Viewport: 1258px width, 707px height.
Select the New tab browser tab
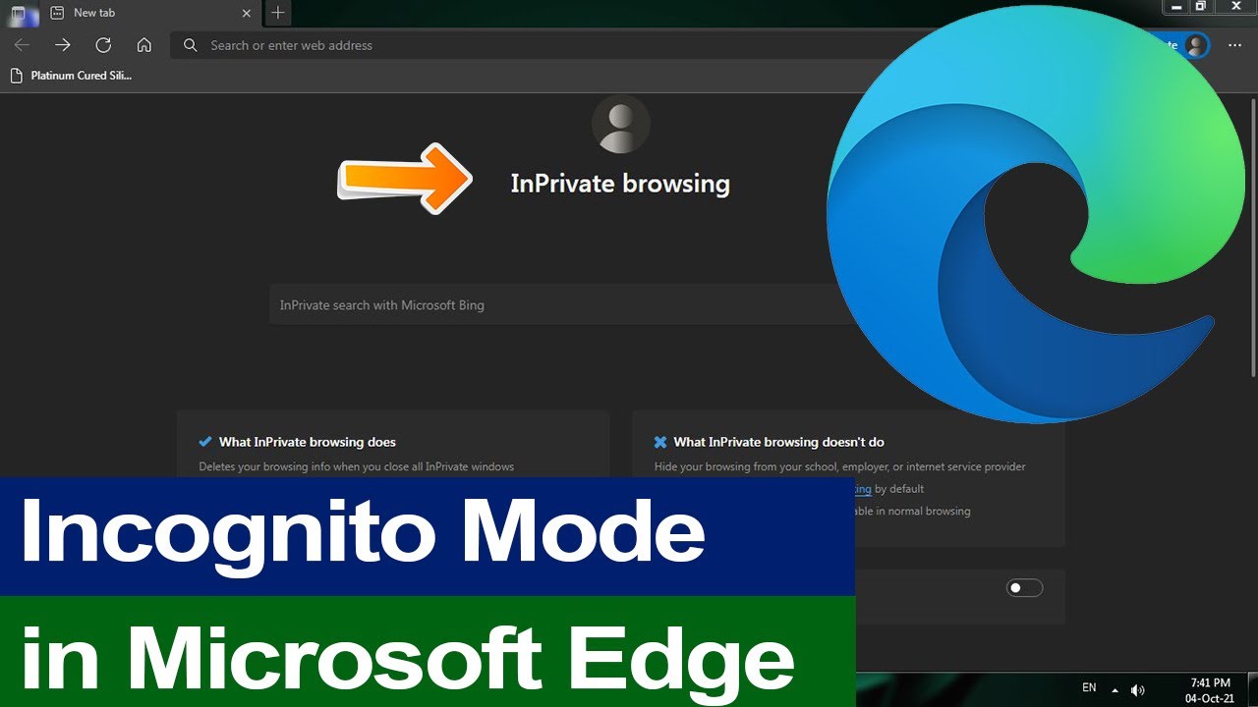[x=152, y=13]
